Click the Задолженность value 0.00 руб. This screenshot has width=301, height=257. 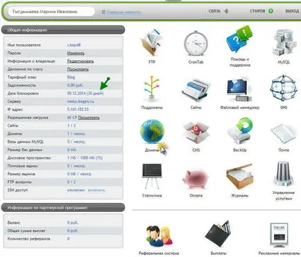[75, 85]
